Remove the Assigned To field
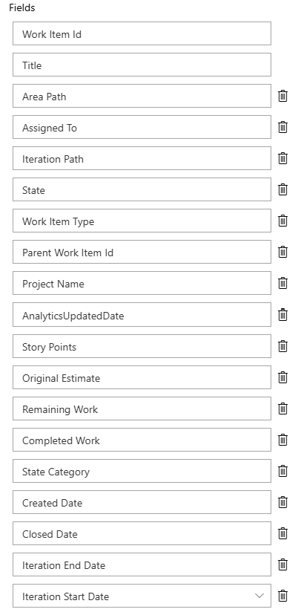 (282, 127)
